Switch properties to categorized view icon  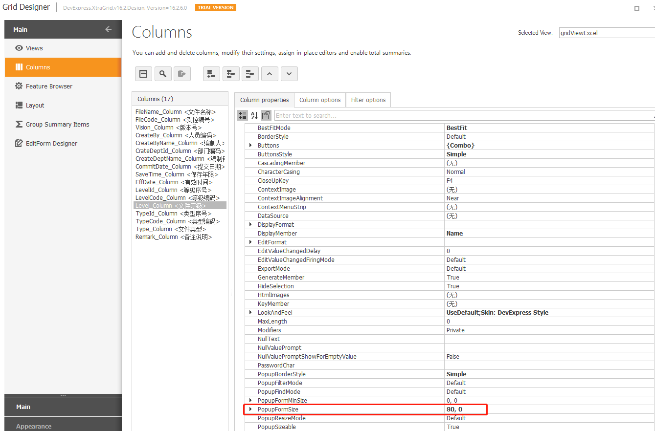point(242,115)
